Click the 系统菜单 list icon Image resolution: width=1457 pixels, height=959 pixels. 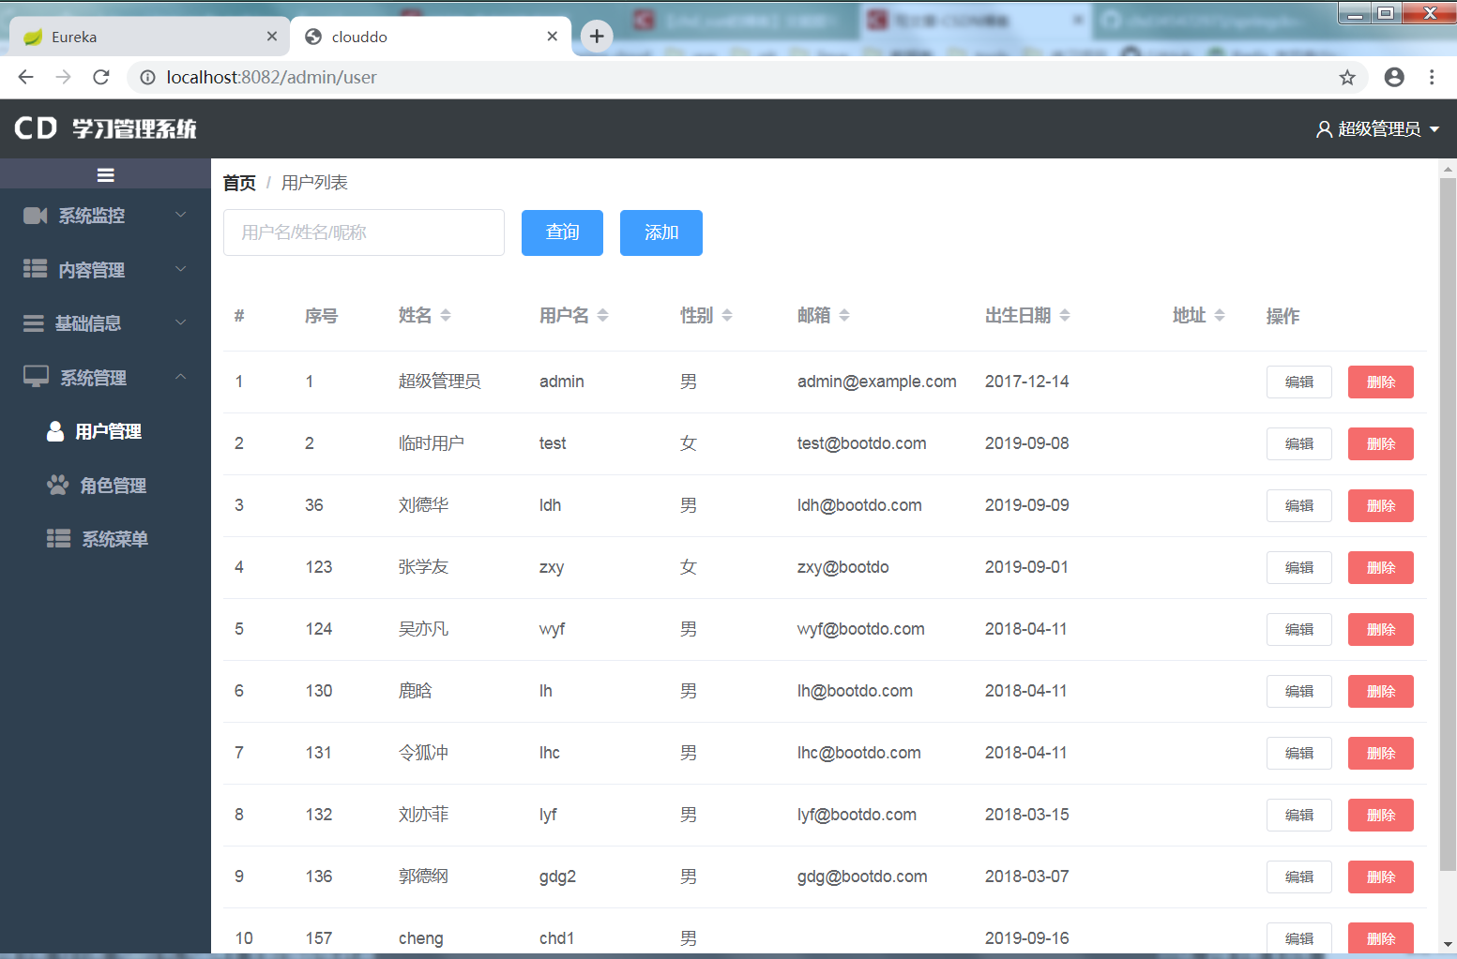[x=57, y=537]
